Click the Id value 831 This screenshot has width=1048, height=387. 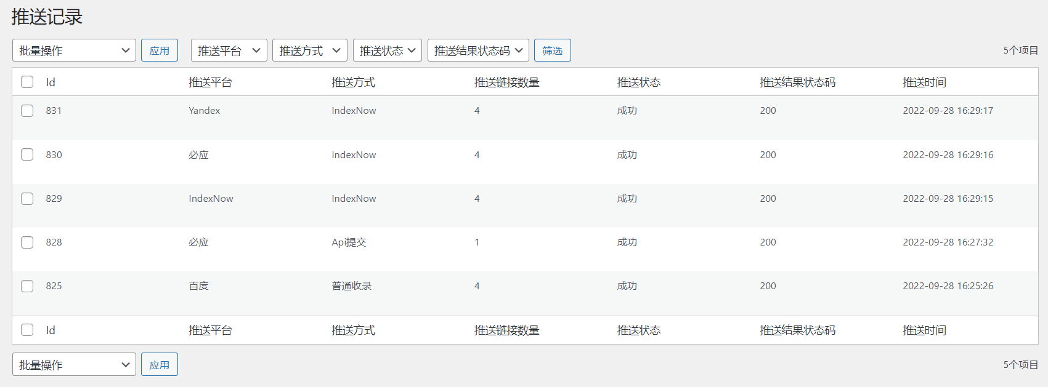tap(54, 111)
